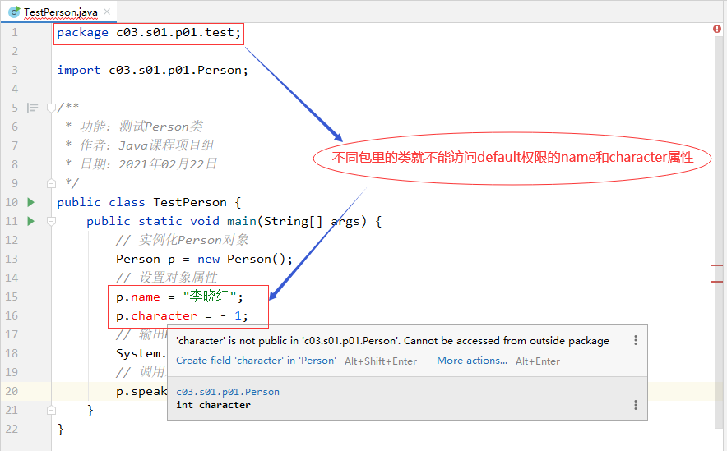Click 'TestPerson' class name on line 10
Image resolution: width=727 pixels, height=451 pixels.
190,202
